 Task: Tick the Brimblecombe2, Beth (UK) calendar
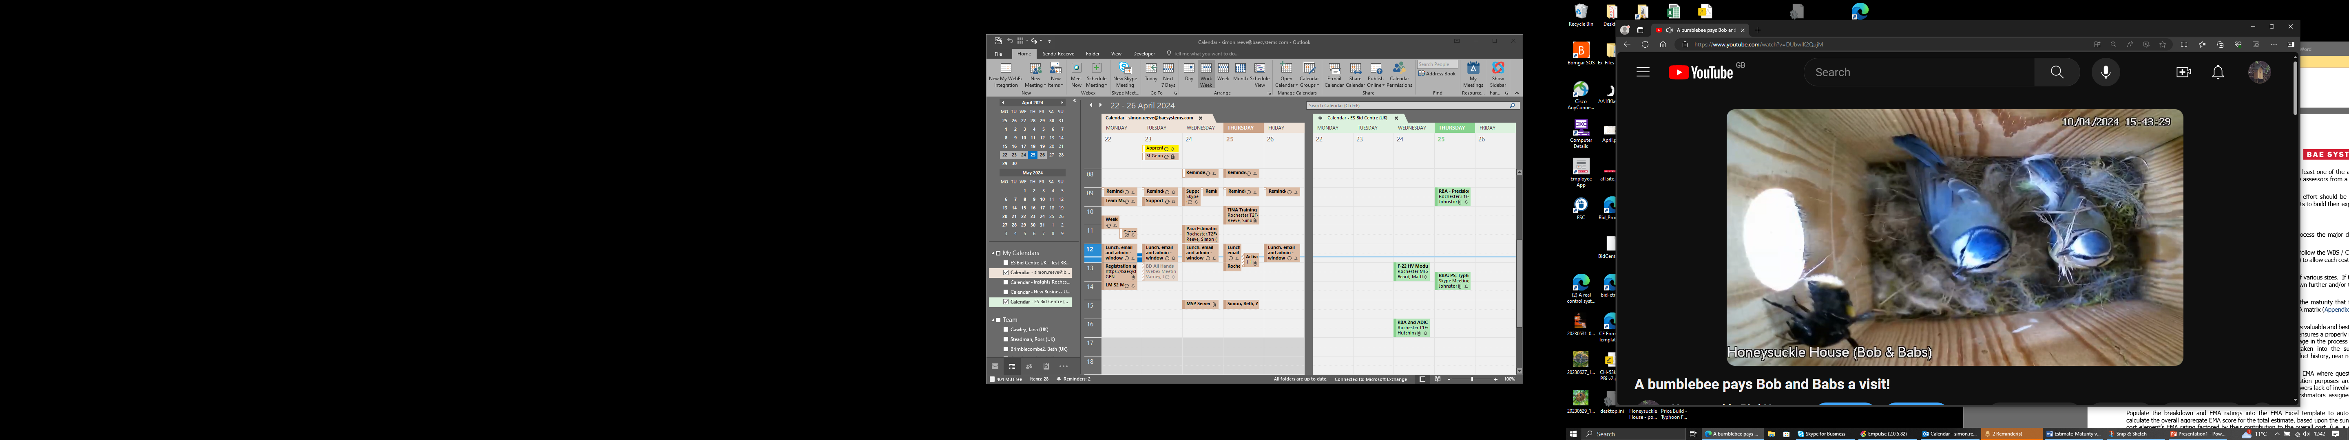click(1006, 349)
